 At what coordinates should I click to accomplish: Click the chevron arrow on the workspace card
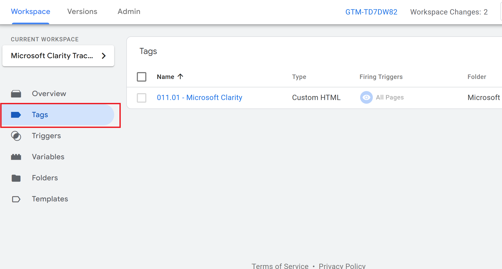(104, 56)
